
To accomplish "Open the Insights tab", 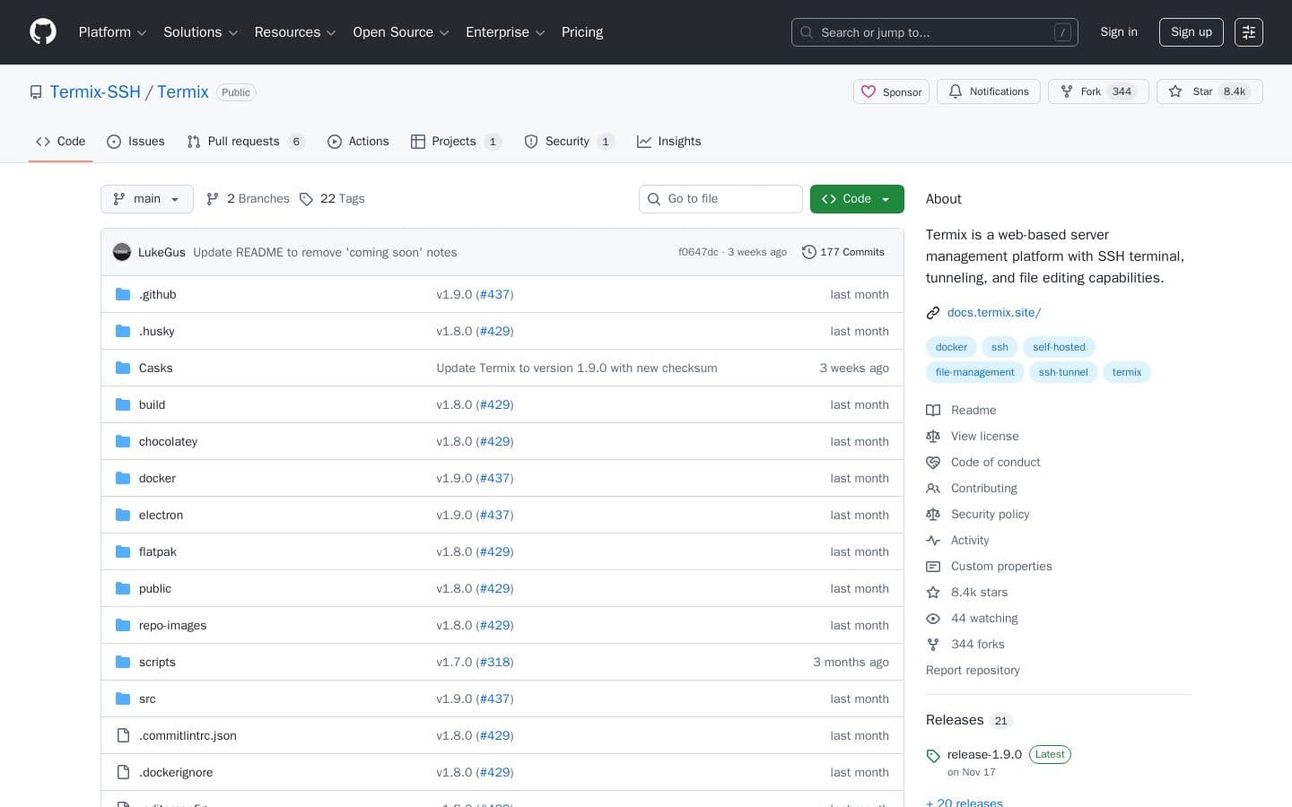I will point(668,141).
